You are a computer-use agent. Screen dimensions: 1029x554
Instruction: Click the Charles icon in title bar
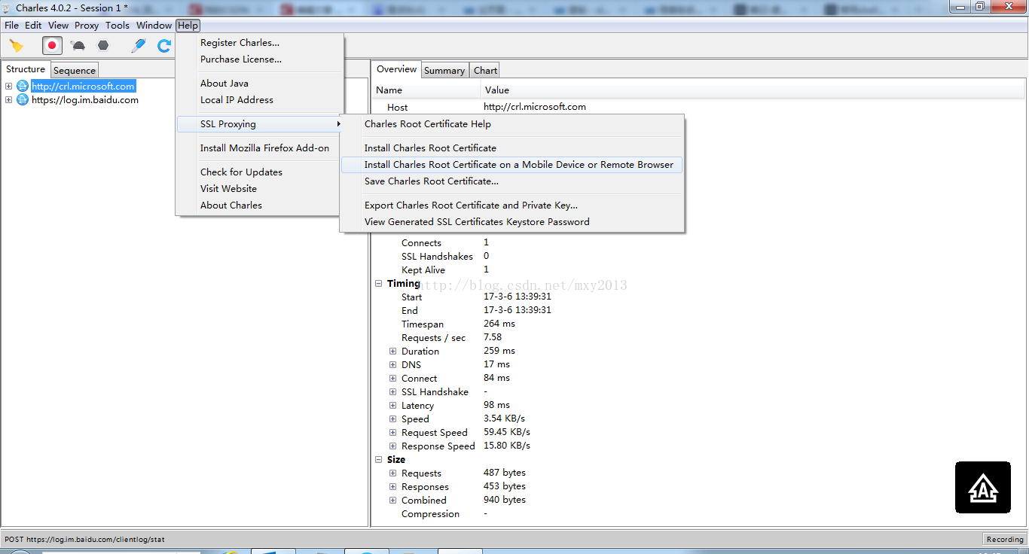pyautogui.click(x=8, y=8)
